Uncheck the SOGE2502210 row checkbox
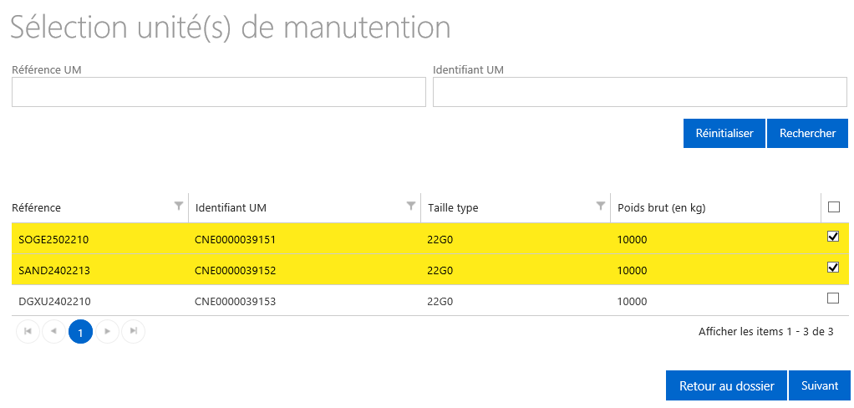Screen dimensions: 854x408 [x=833, y=237]
